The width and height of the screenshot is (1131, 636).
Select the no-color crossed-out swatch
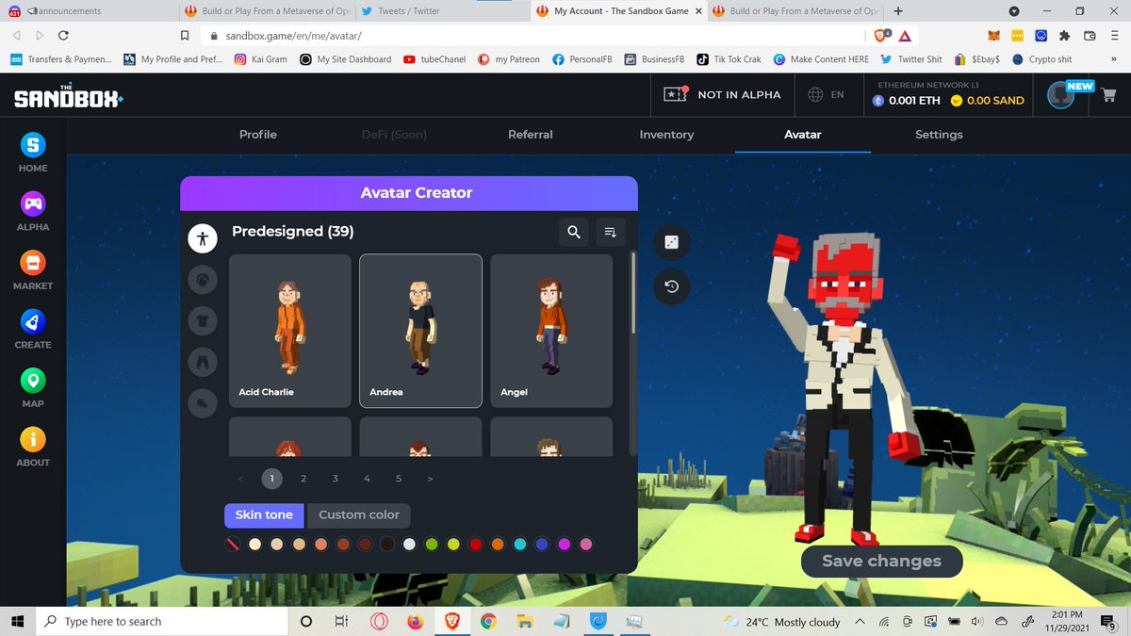pyautogui.click(x=233, y=545)
